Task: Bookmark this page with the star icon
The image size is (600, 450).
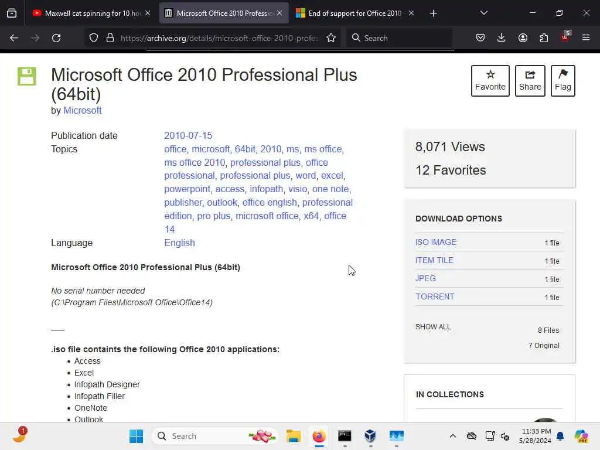Action: [x=331, y=38]
